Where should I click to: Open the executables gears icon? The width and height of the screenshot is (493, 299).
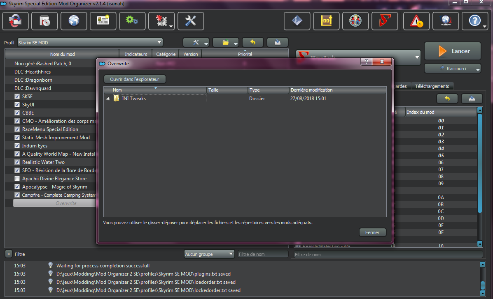click(132, 21)
